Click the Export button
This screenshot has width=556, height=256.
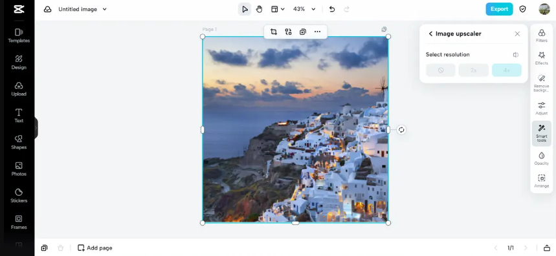[x=499, y=9]
